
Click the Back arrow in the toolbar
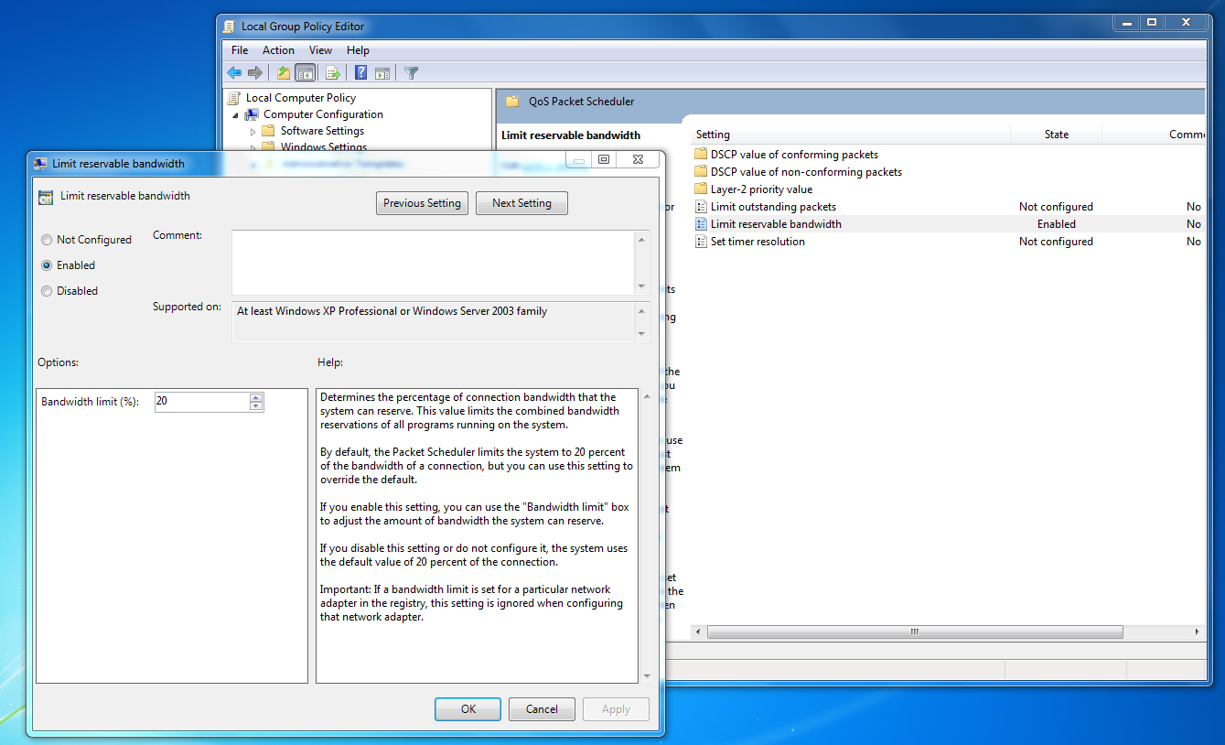pyautogui.click(x=234, y=73)
